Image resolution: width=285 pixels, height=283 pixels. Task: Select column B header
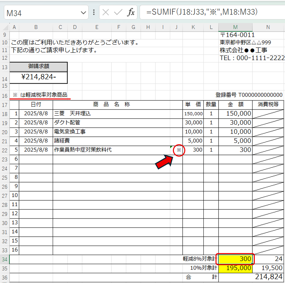tap(36, 27)
